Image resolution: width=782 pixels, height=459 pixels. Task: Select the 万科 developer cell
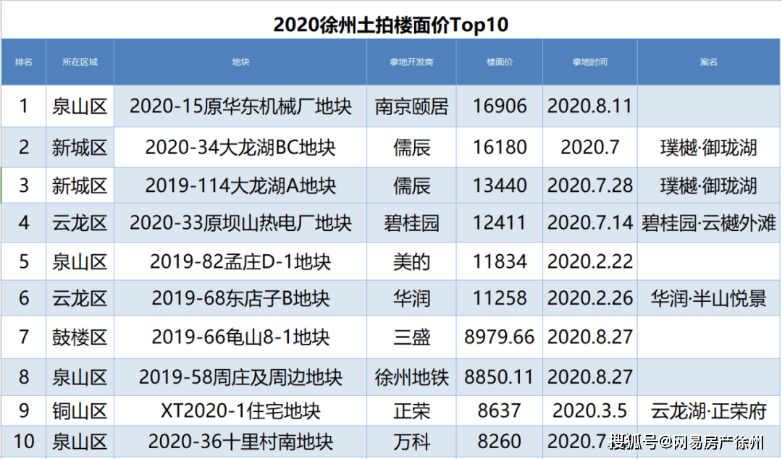click(x=411, y=442)
